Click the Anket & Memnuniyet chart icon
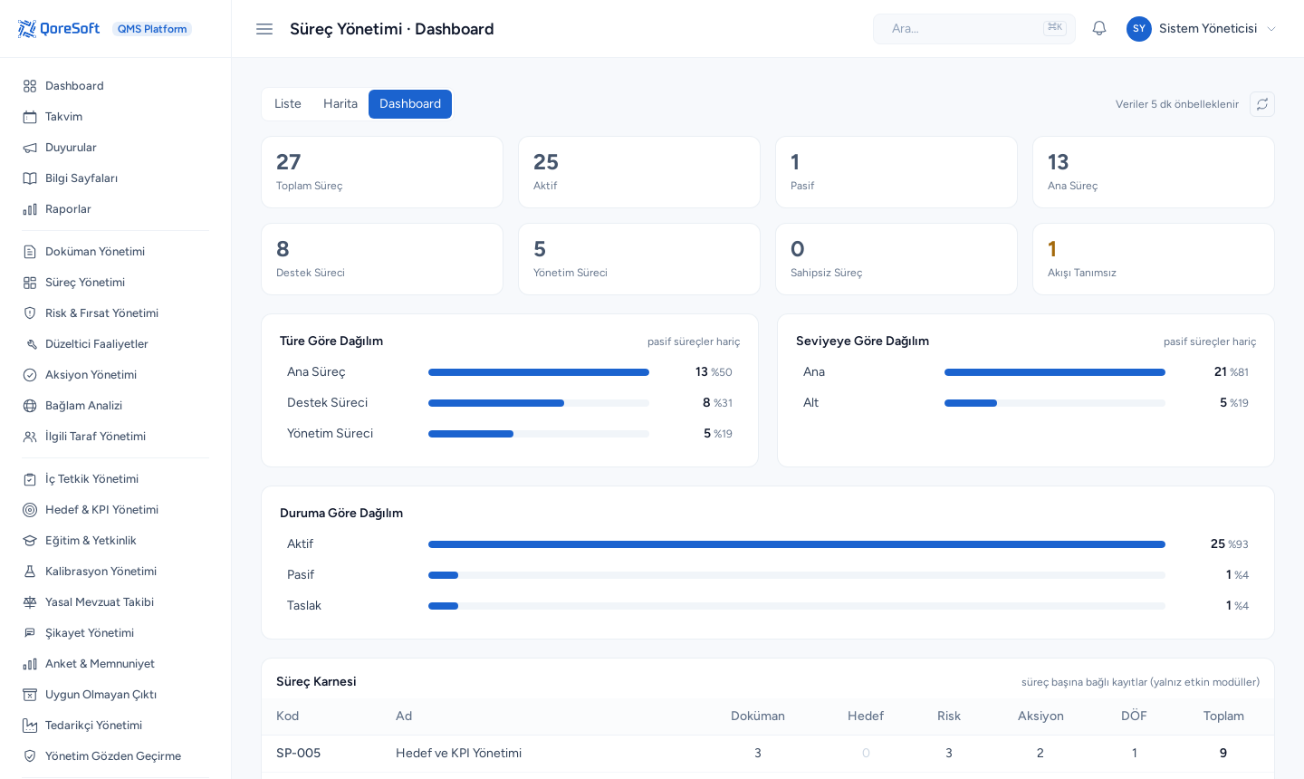 point(30,664)
